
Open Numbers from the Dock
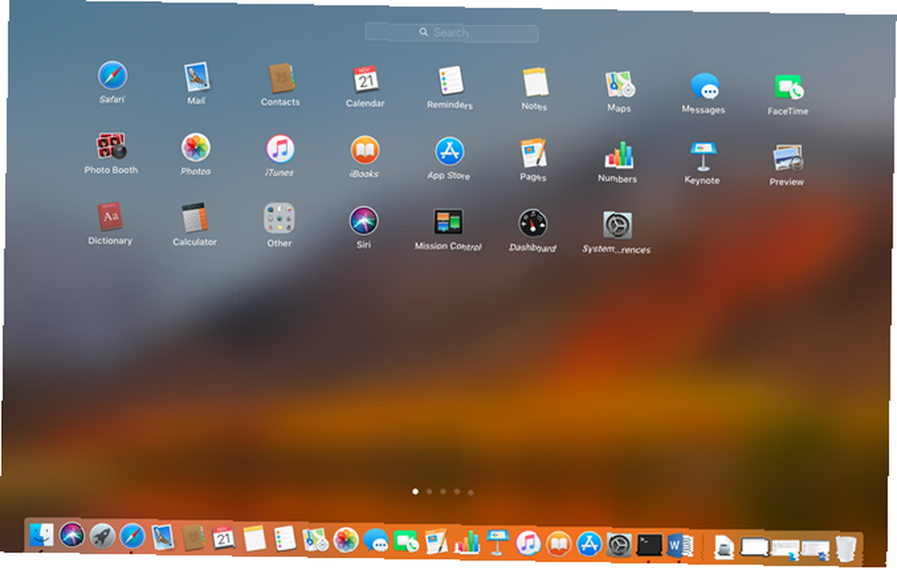(x=467, y=542)
